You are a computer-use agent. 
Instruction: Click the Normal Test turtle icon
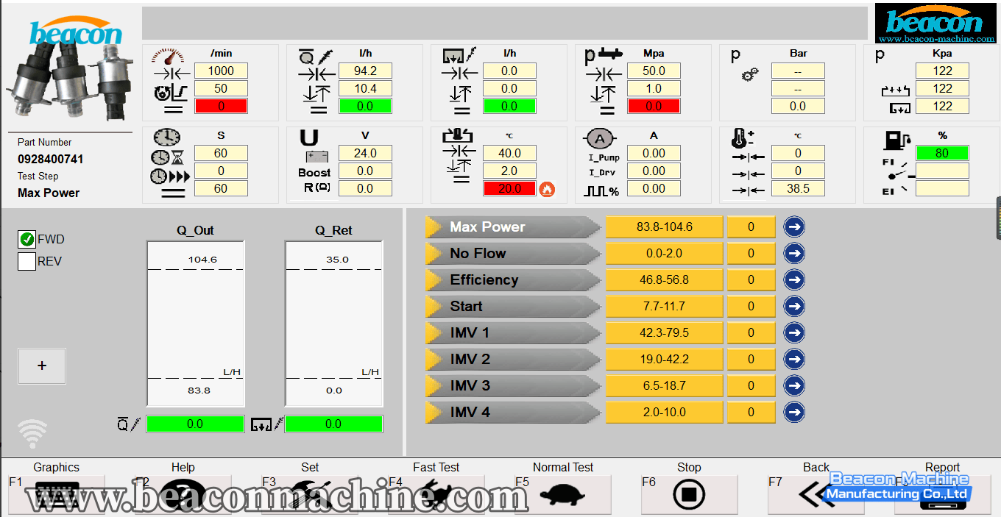[562, 494]
